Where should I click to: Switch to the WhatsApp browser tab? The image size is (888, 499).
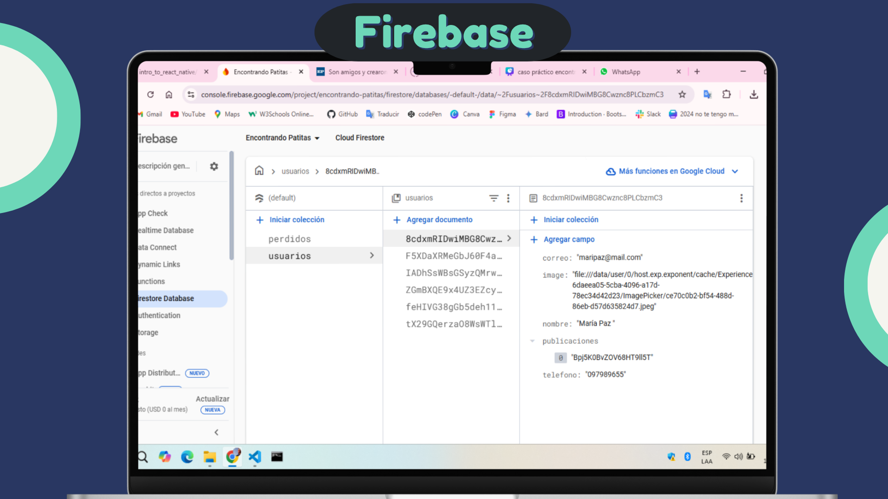coord(626,72)
